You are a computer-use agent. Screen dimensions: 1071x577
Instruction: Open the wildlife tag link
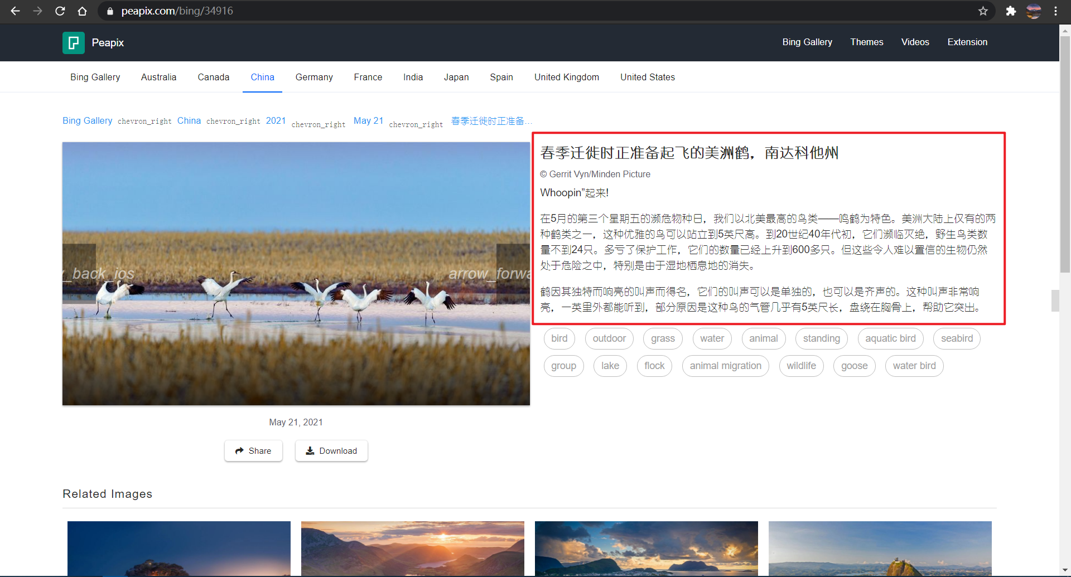point(802,366)
